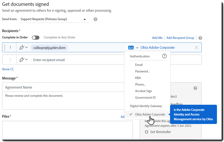Select KBA authentication method
This screenshot has height=142, width=224.
click(138, 78)
